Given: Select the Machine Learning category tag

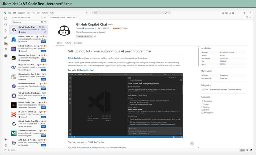Looking at the screenshot, I should point(235,90).
